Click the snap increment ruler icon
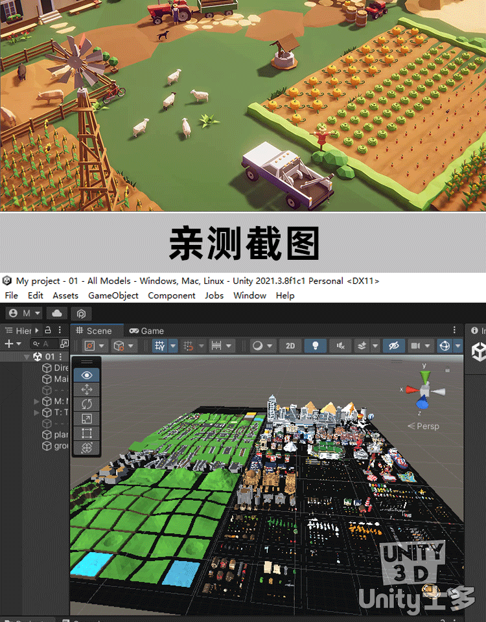The height and width of the screenshot is (622, 486). (216, 345)
